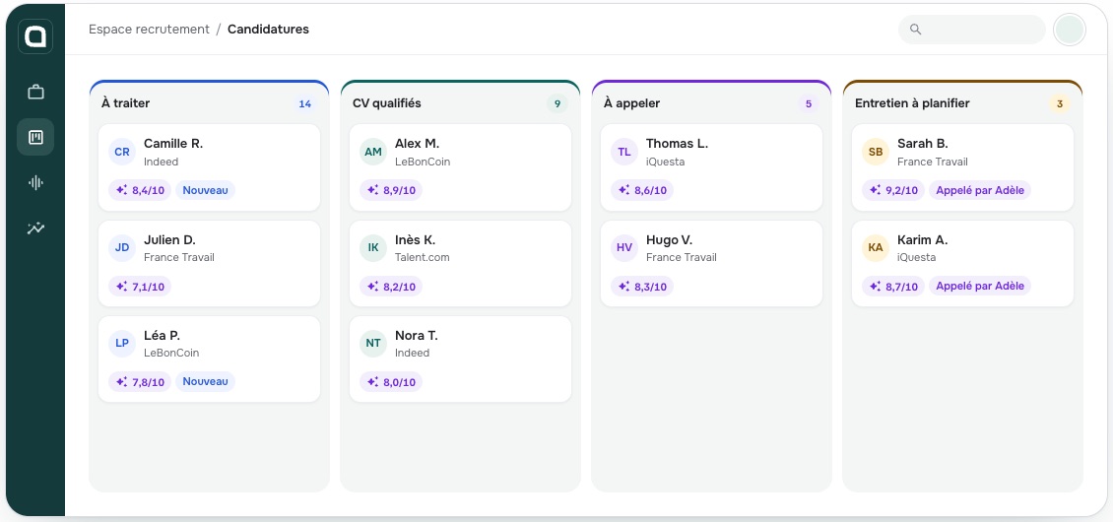Screen dimensions: 1113x522
Task: Click the 7,1/10 AI score badge
Action: [x=140, y=287]
